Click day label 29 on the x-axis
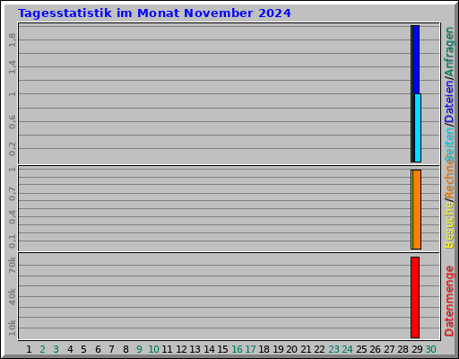459x359 pixels. click(417, 349)
